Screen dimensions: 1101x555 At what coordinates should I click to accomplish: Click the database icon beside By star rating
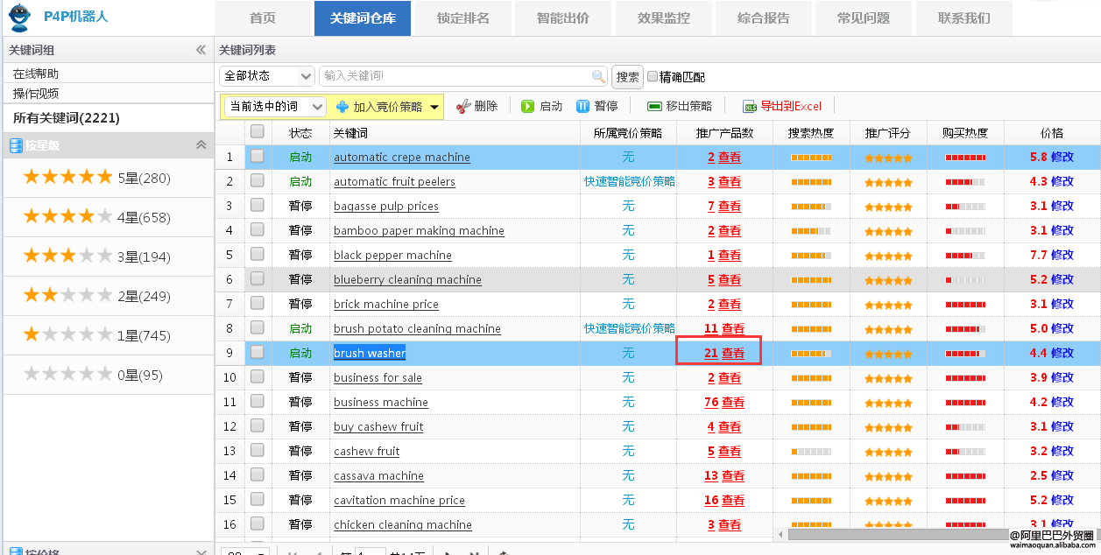[x=15, y=145]
